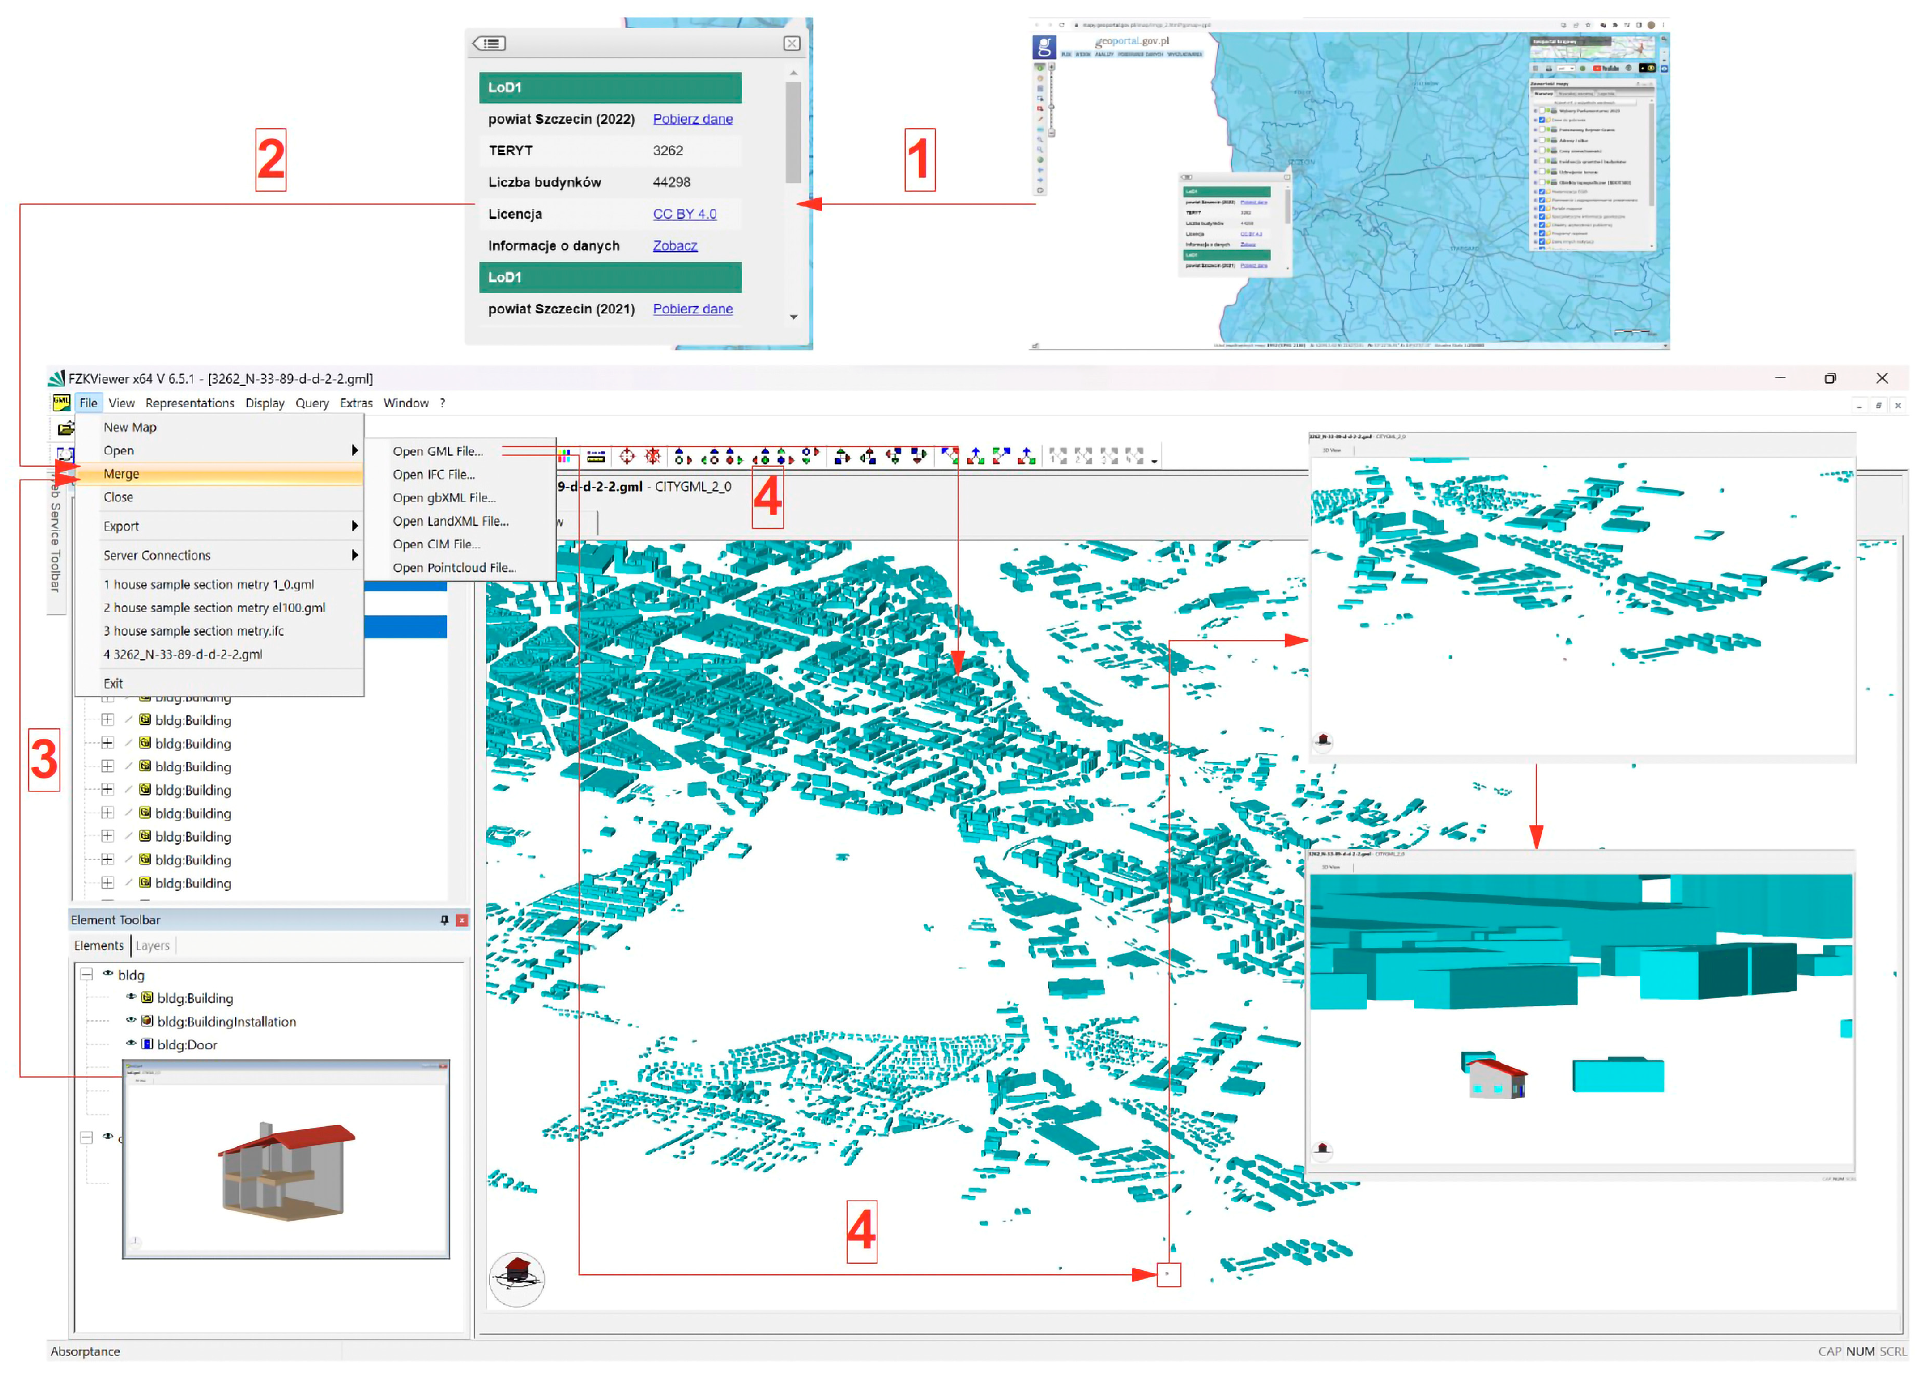Click the sectioned house model thumbnail
Viewport: 1929px width, 1376px height.
pos(285,1170)
